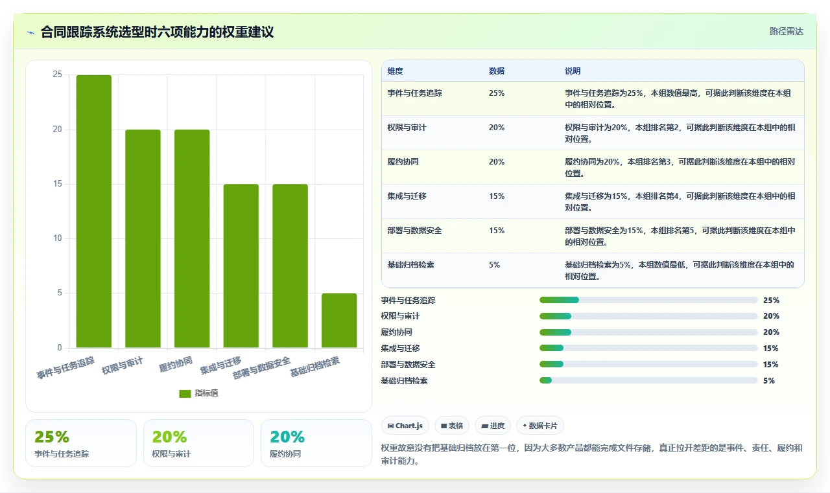Click the 事件与任务追踪 bar in the chart
The width and height of the screenshot is (830, 493).
tap(94, 211)
